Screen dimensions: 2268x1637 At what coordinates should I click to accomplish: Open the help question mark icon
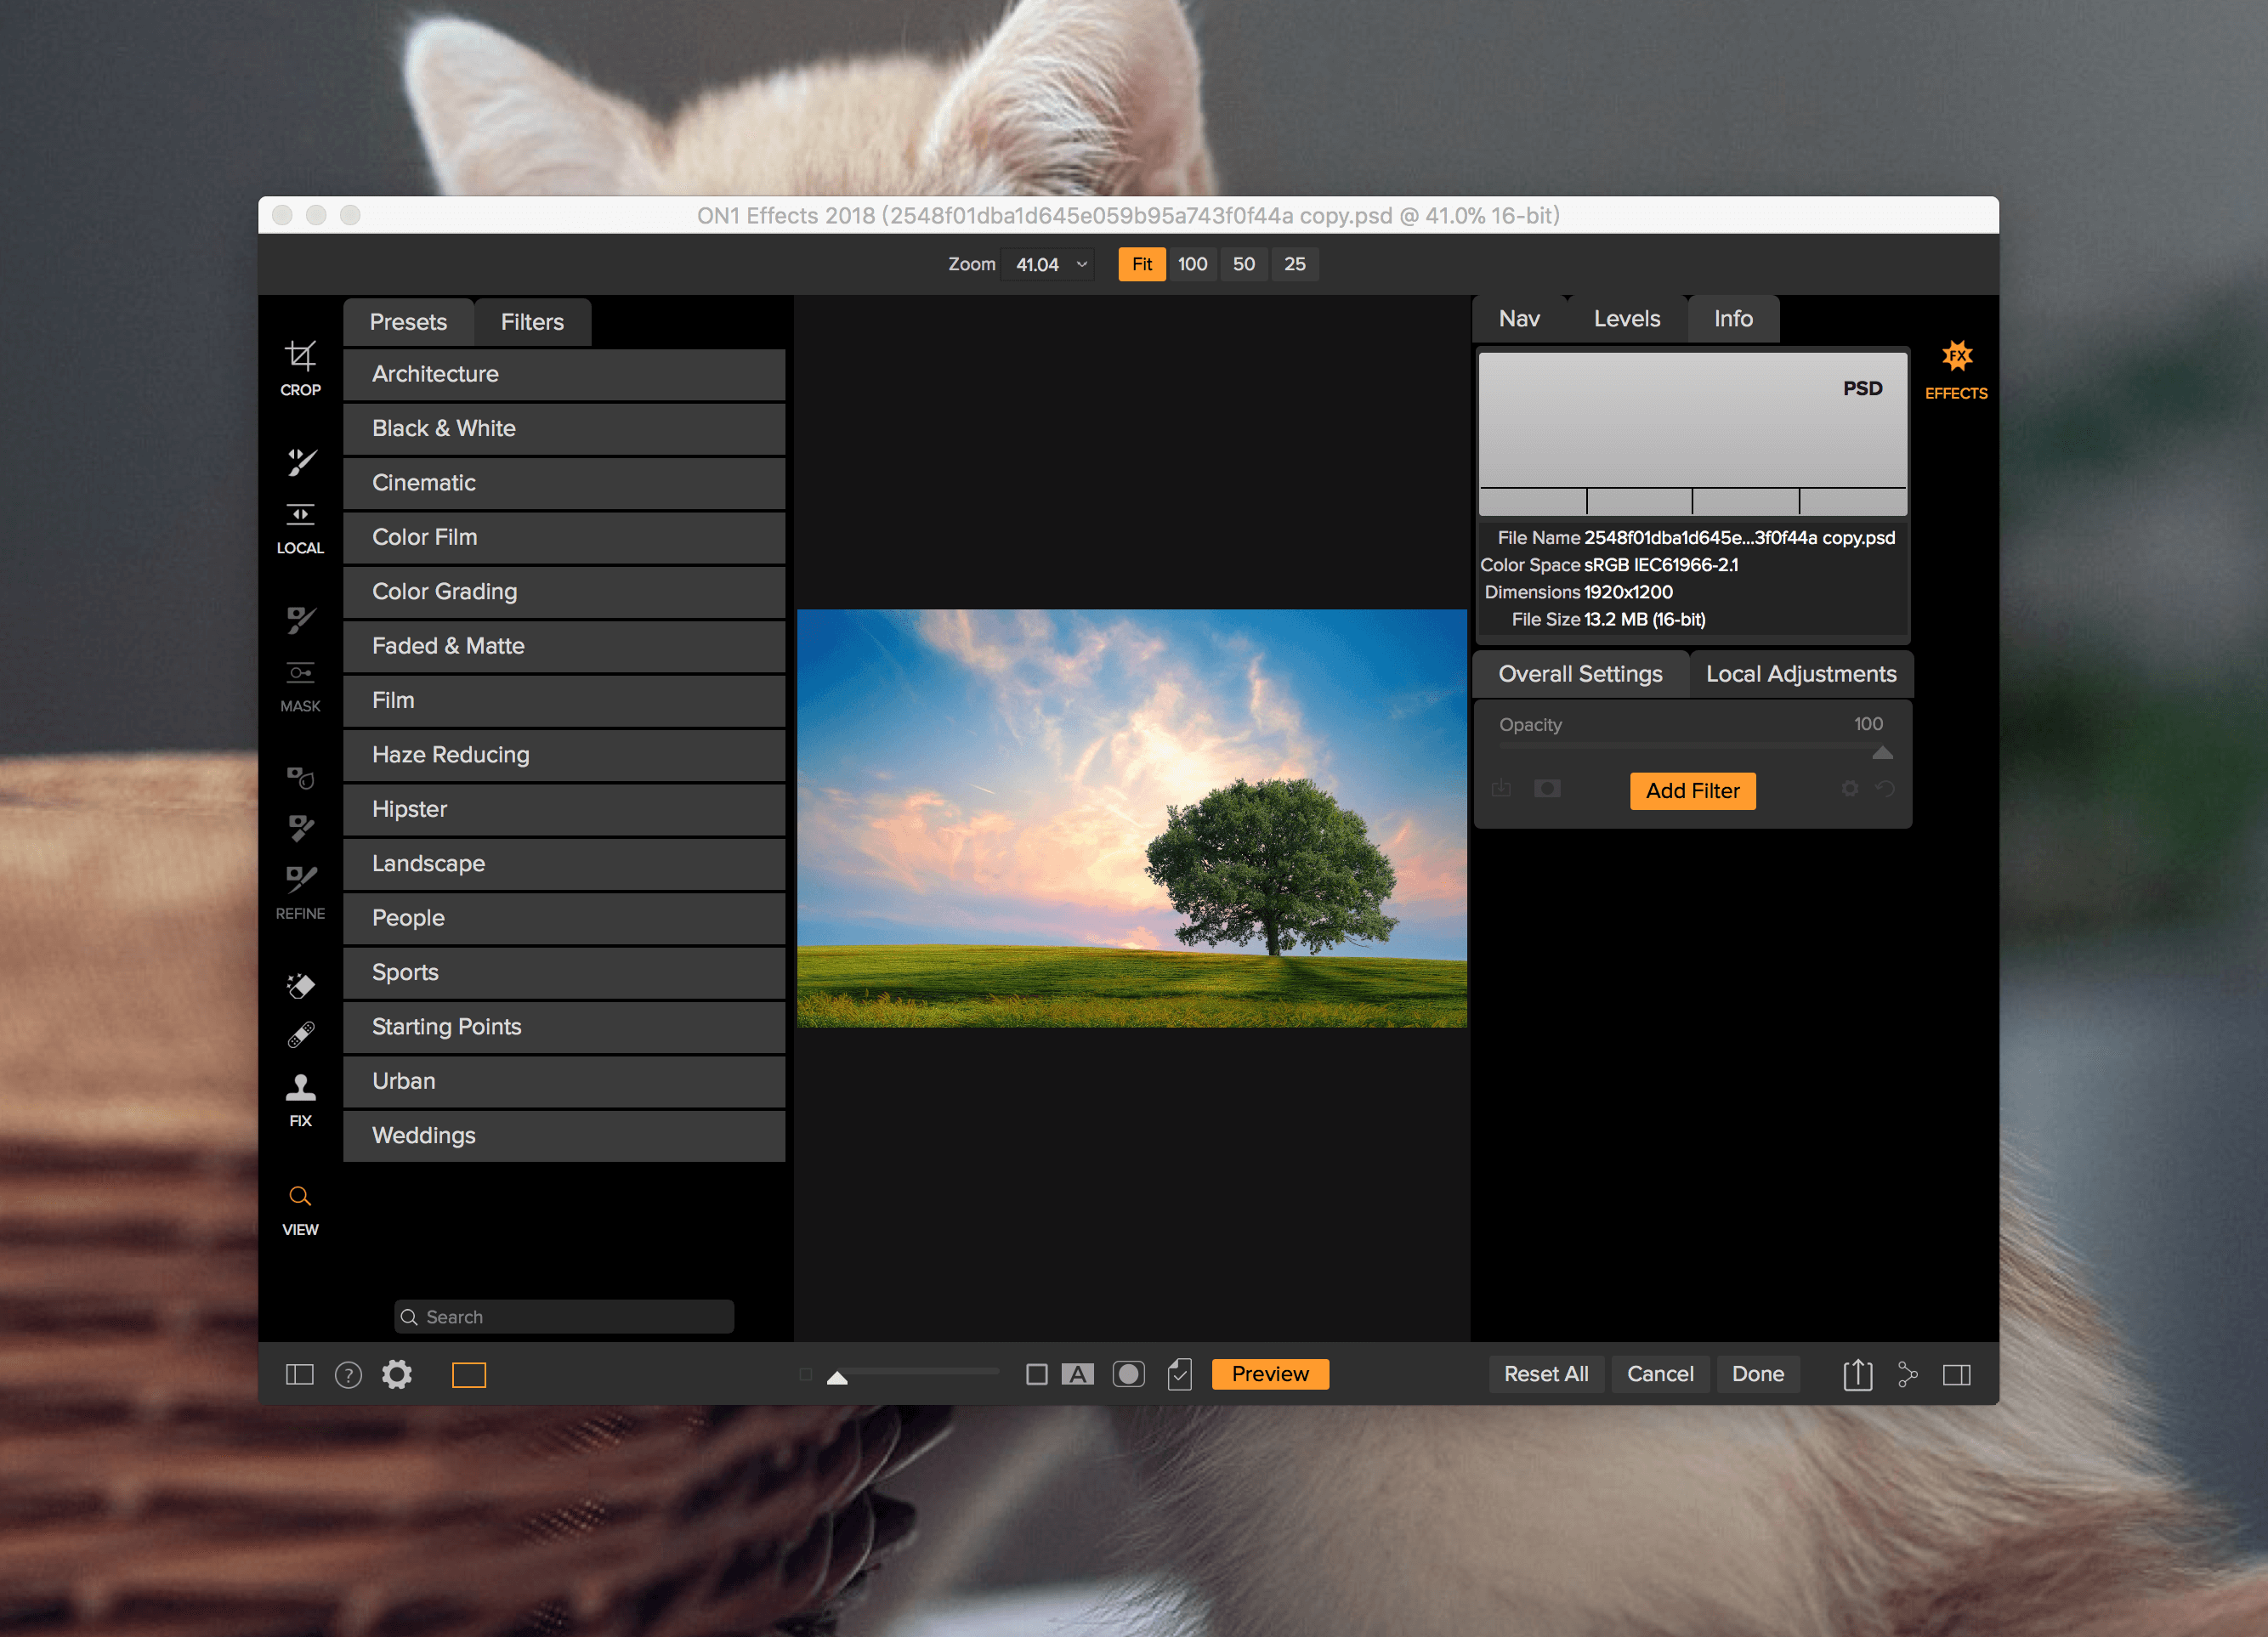pos(348,1376)
